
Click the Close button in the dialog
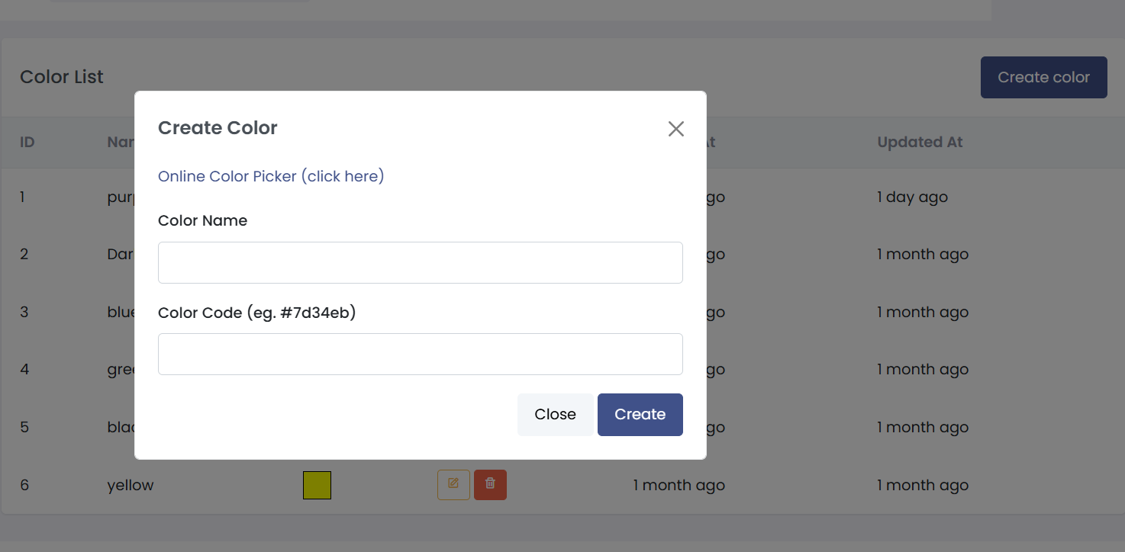click(x=555, y=415)
